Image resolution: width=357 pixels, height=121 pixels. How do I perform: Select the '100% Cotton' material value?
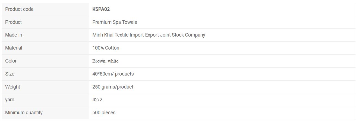click(106, 48)
